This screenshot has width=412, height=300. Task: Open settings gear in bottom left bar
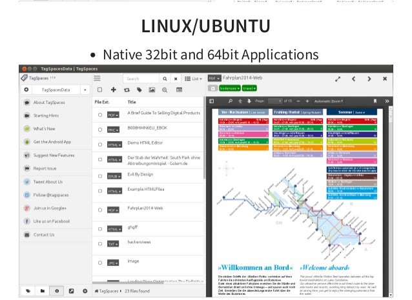86,292
